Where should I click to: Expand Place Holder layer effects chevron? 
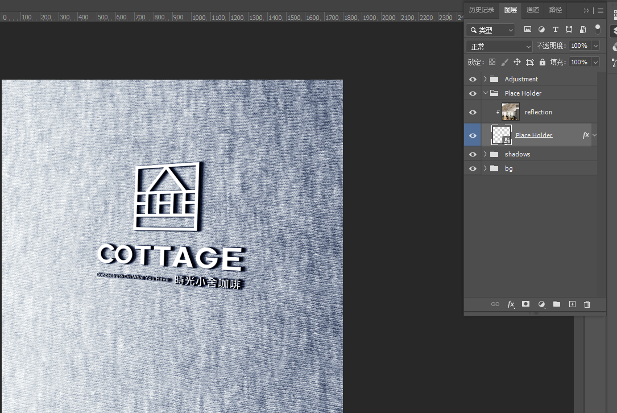pyautogui.click(x=595, y=135)
